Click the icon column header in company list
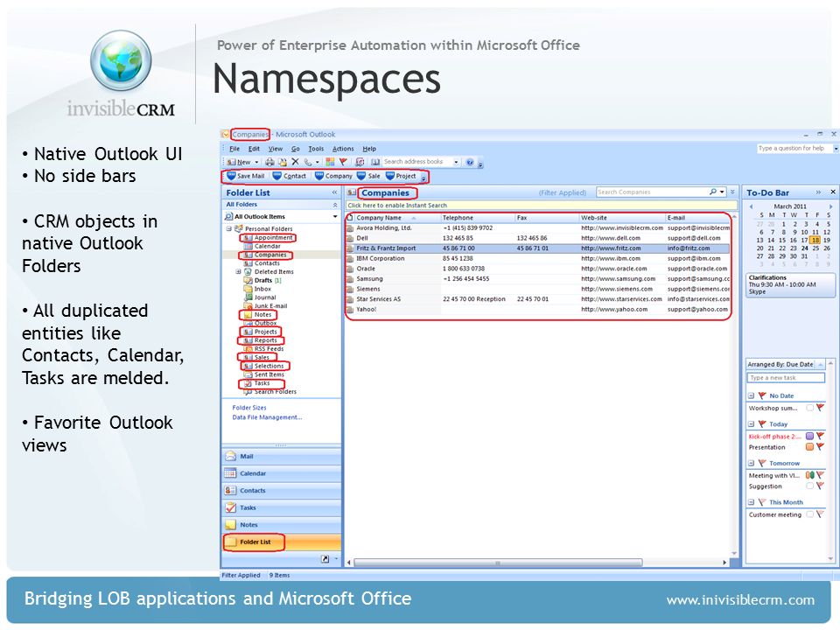Image resolution: width=840 pixels, height=630 pixels. (x=350, y=218)
